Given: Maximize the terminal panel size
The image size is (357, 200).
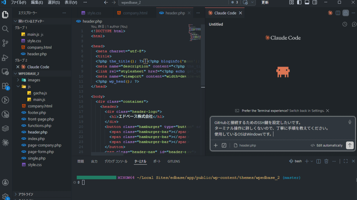Looking at the screenshot, I should [346, 161].
